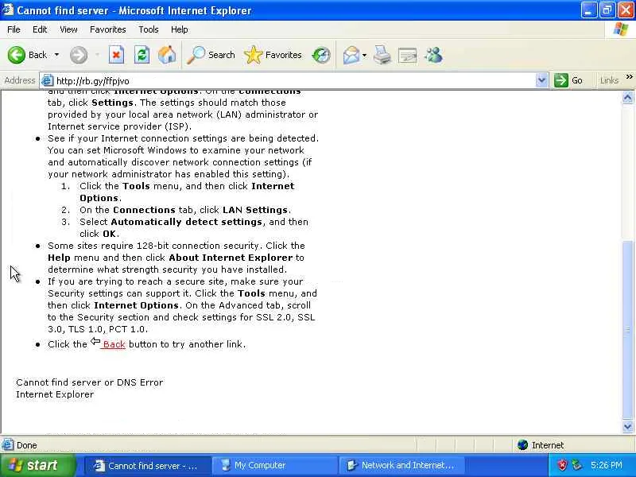Open the Help menu
The height and width of the screenshot is (477, 636).
click(180, 29)
